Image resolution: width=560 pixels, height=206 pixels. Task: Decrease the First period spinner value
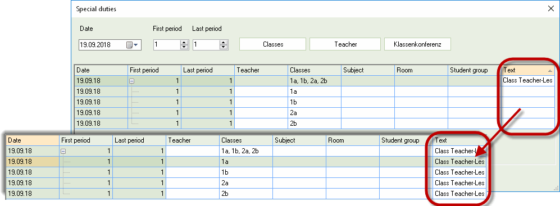(184, 47)
